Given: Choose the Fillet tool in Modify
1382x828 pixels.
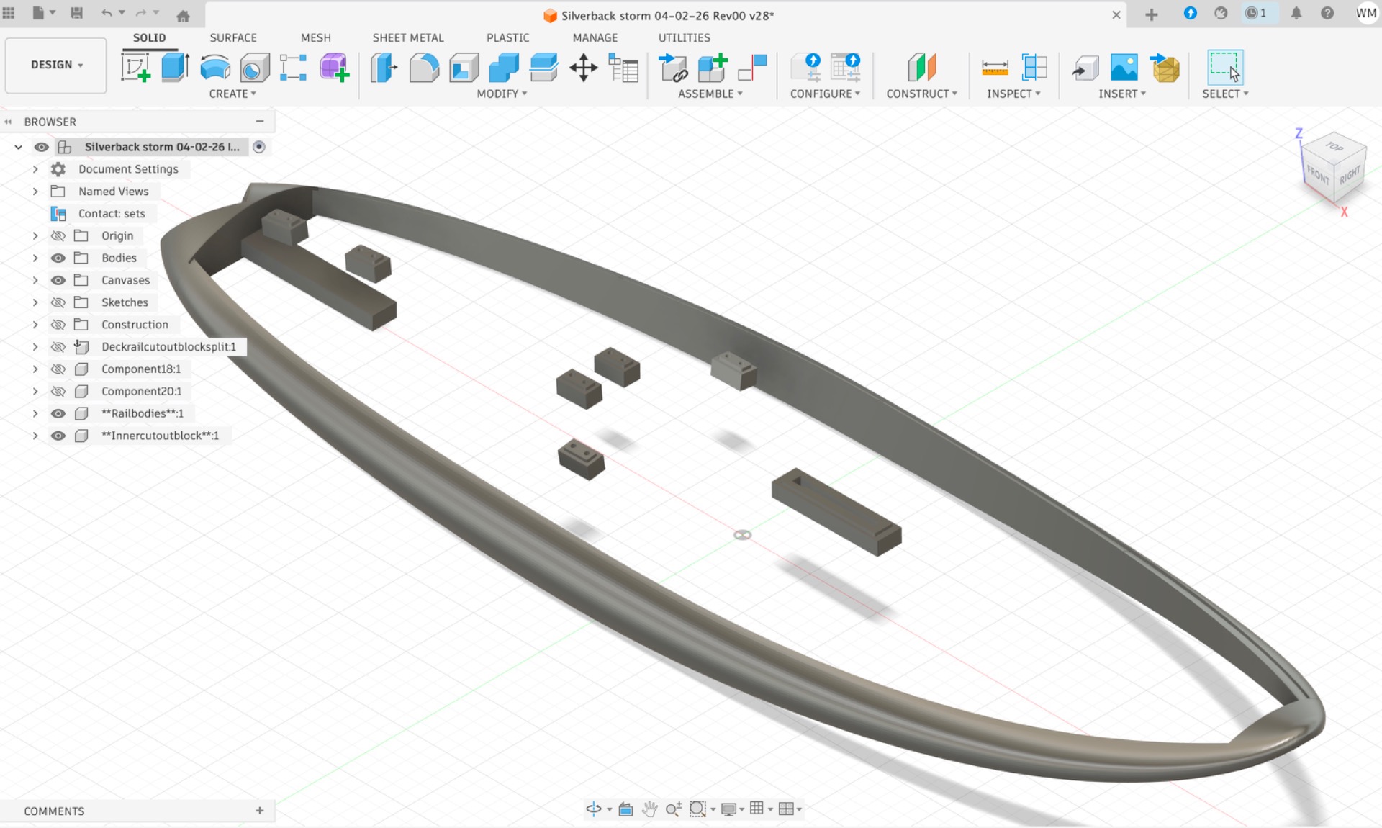Looking at the screenshot, I should pos(424,68).
